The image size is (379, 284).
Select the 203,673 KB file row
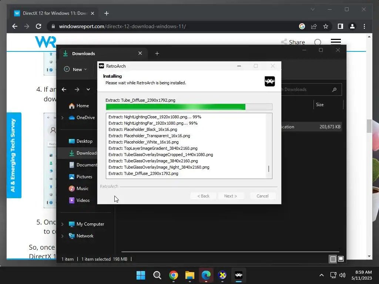click(312, 127)
